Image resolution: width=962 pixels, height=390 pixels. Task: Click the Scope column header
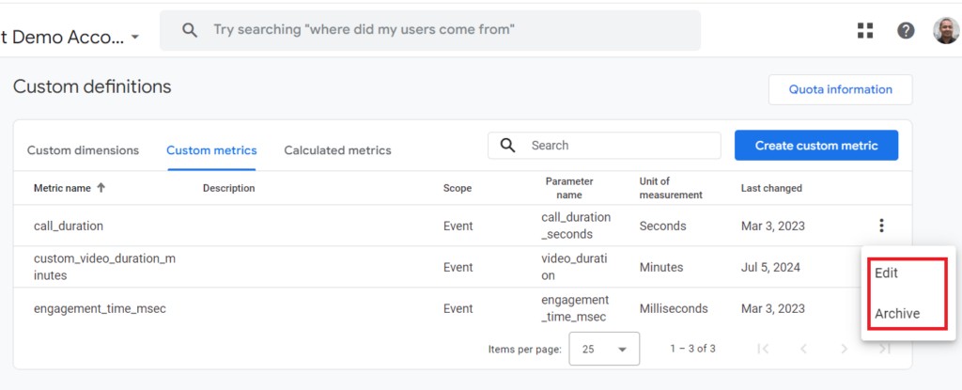(458, 188)
